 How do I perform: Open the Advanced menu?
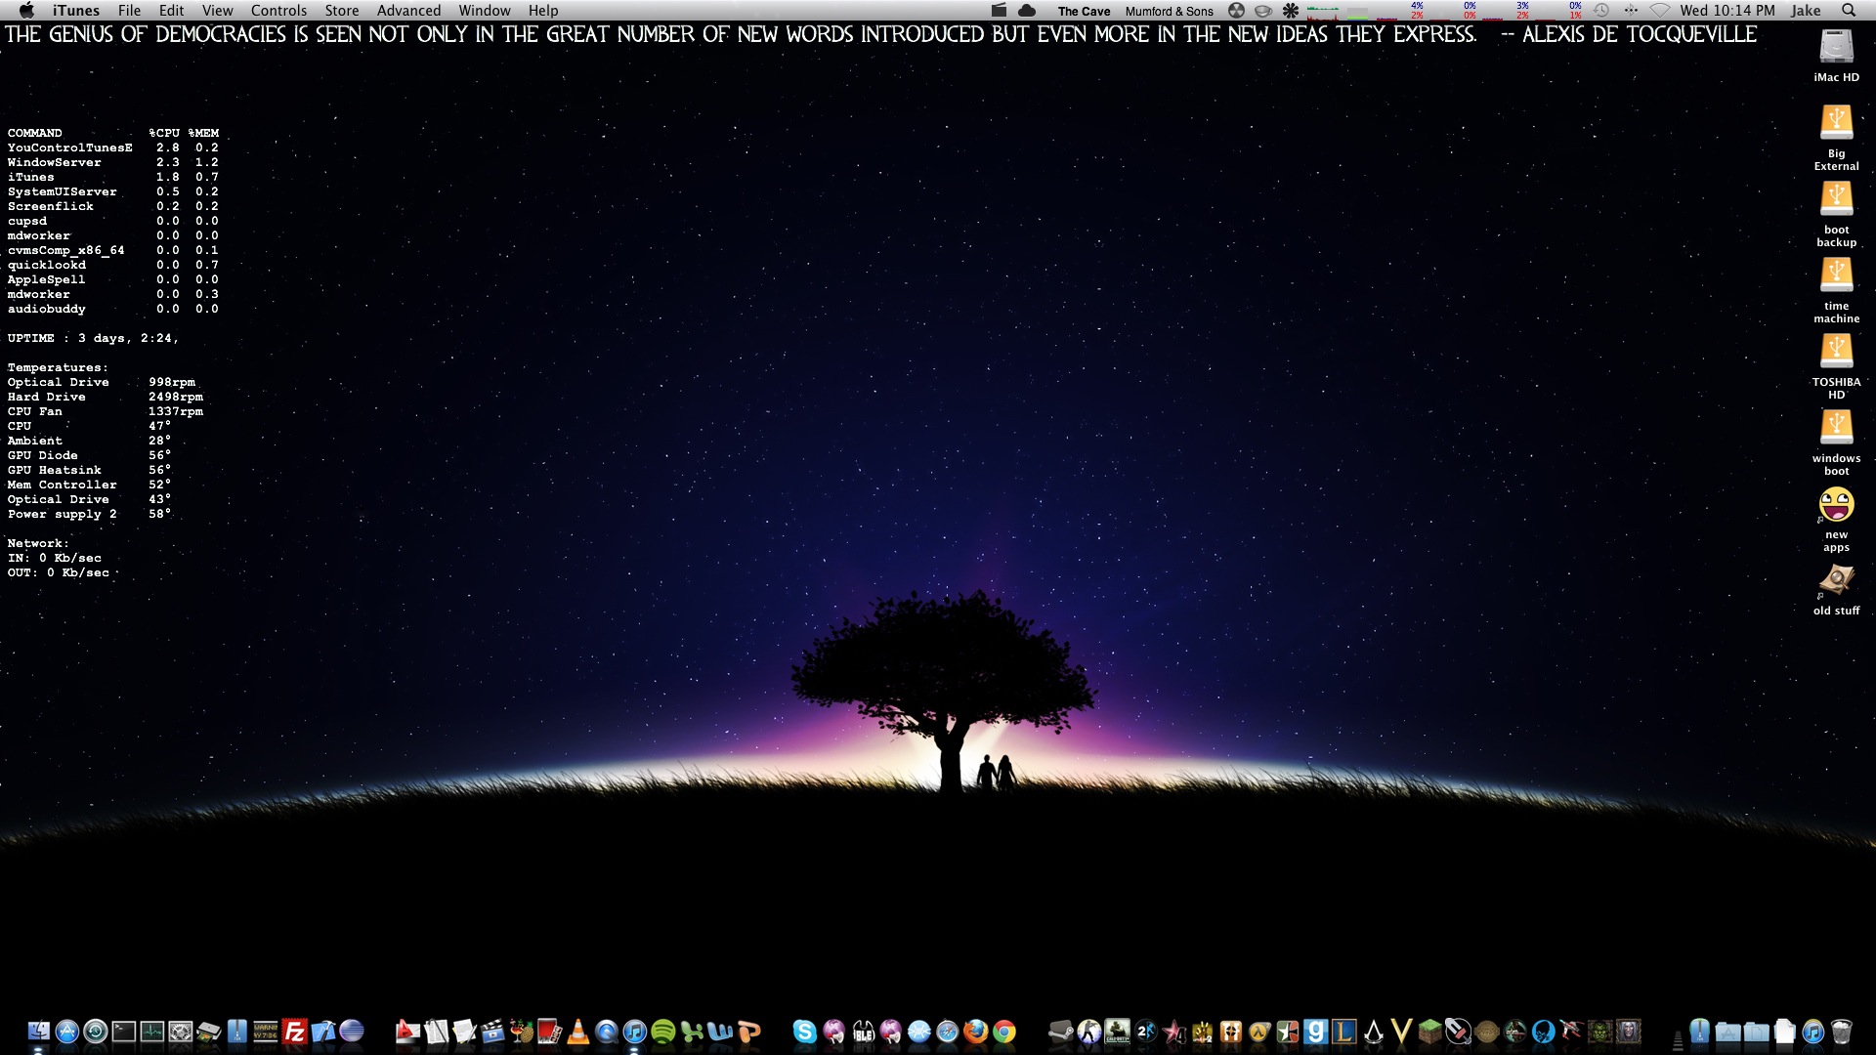tap(408, 11)
